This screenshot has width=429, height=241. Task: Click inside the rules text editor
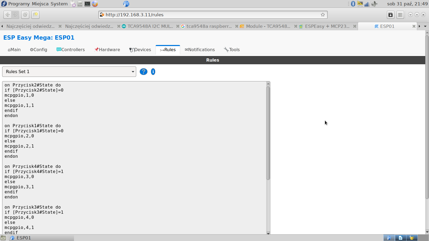pyautogui.click(x=134, y=158)
